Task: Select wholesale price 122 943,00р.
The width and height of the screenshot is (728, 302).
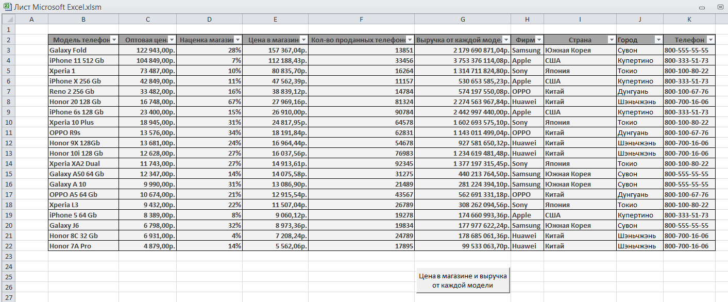Action: pyautogui.click(x=148, y=50)
